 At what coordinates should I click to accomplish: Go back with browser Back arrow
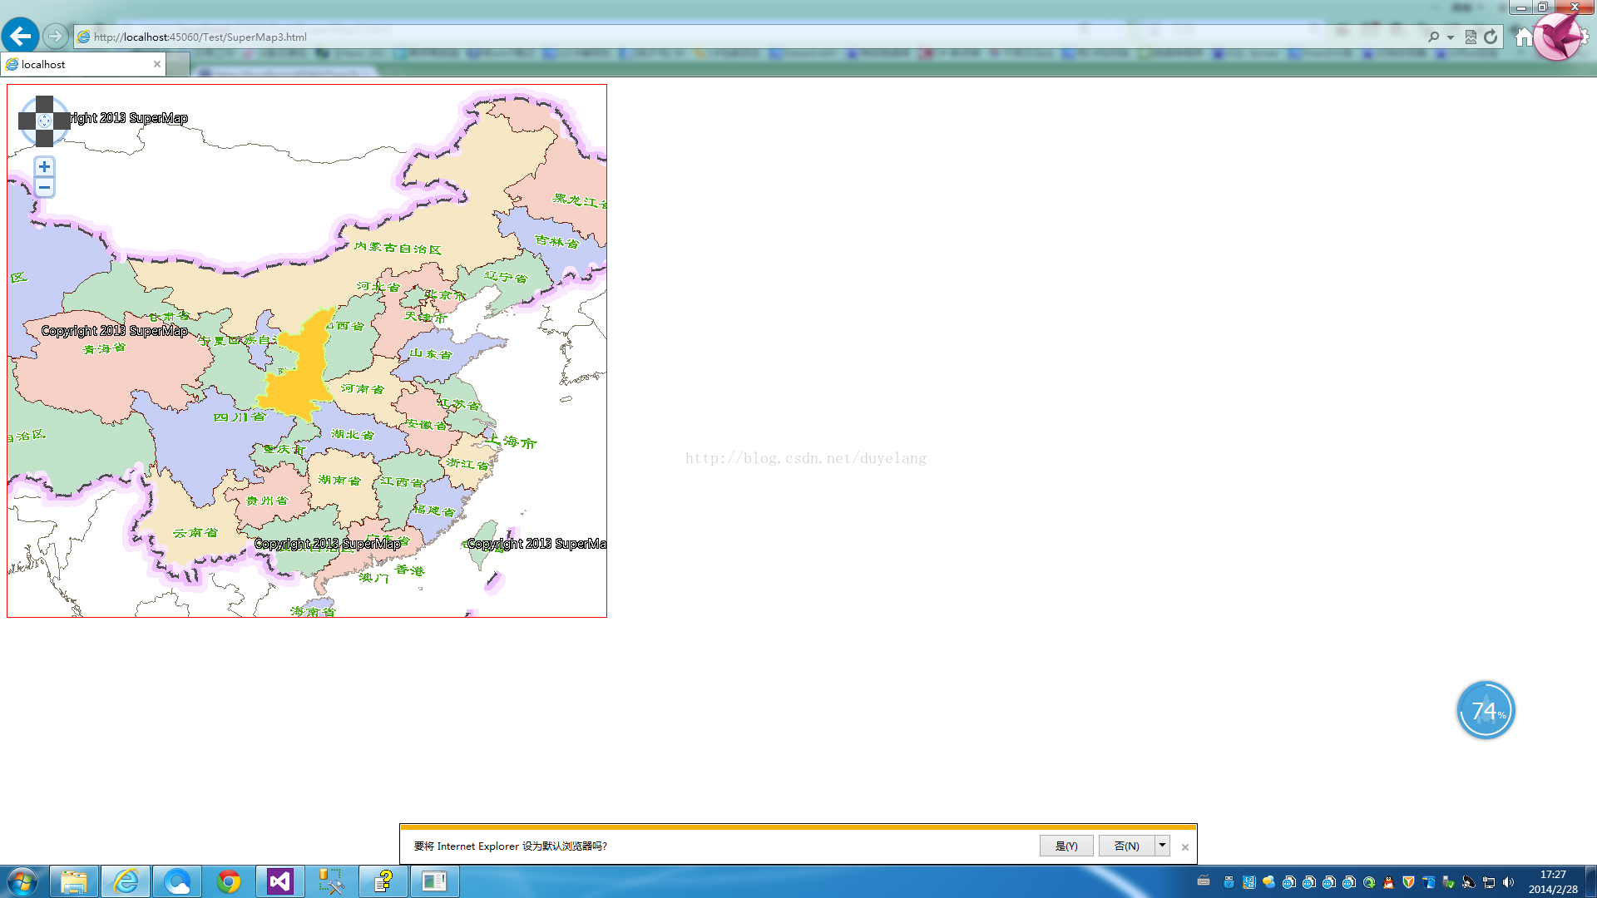(x=20, y=36)
